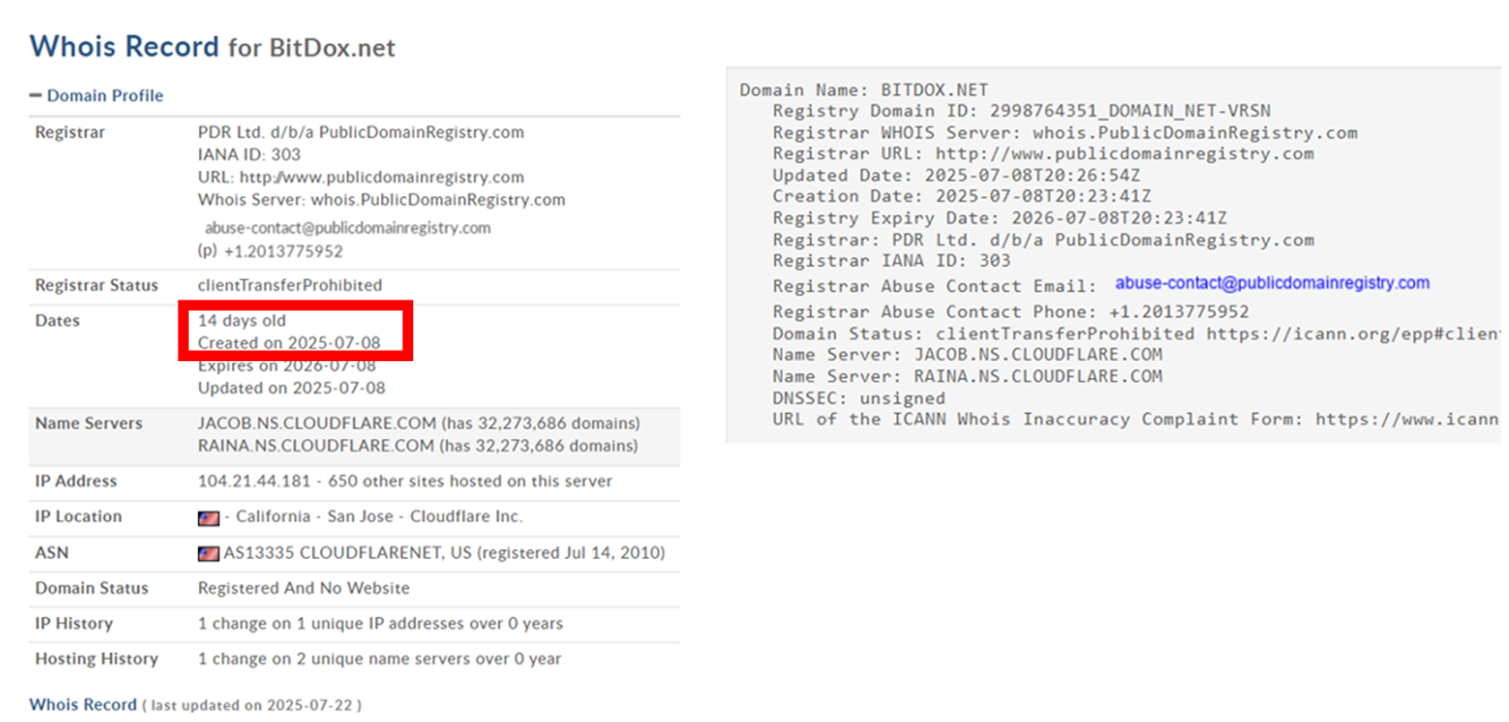Click the 104.21.44.181 IP address
Viewport: 1509px width, 722px height.
(x=254, y=481)
